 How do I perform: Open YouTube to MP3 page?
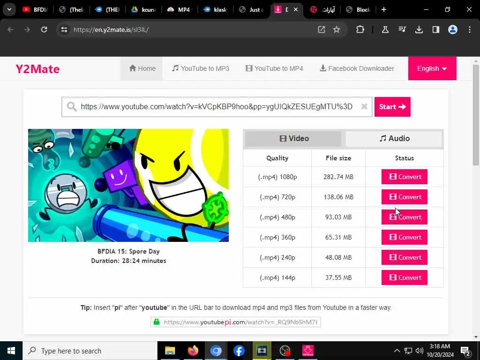click(201, 68)
